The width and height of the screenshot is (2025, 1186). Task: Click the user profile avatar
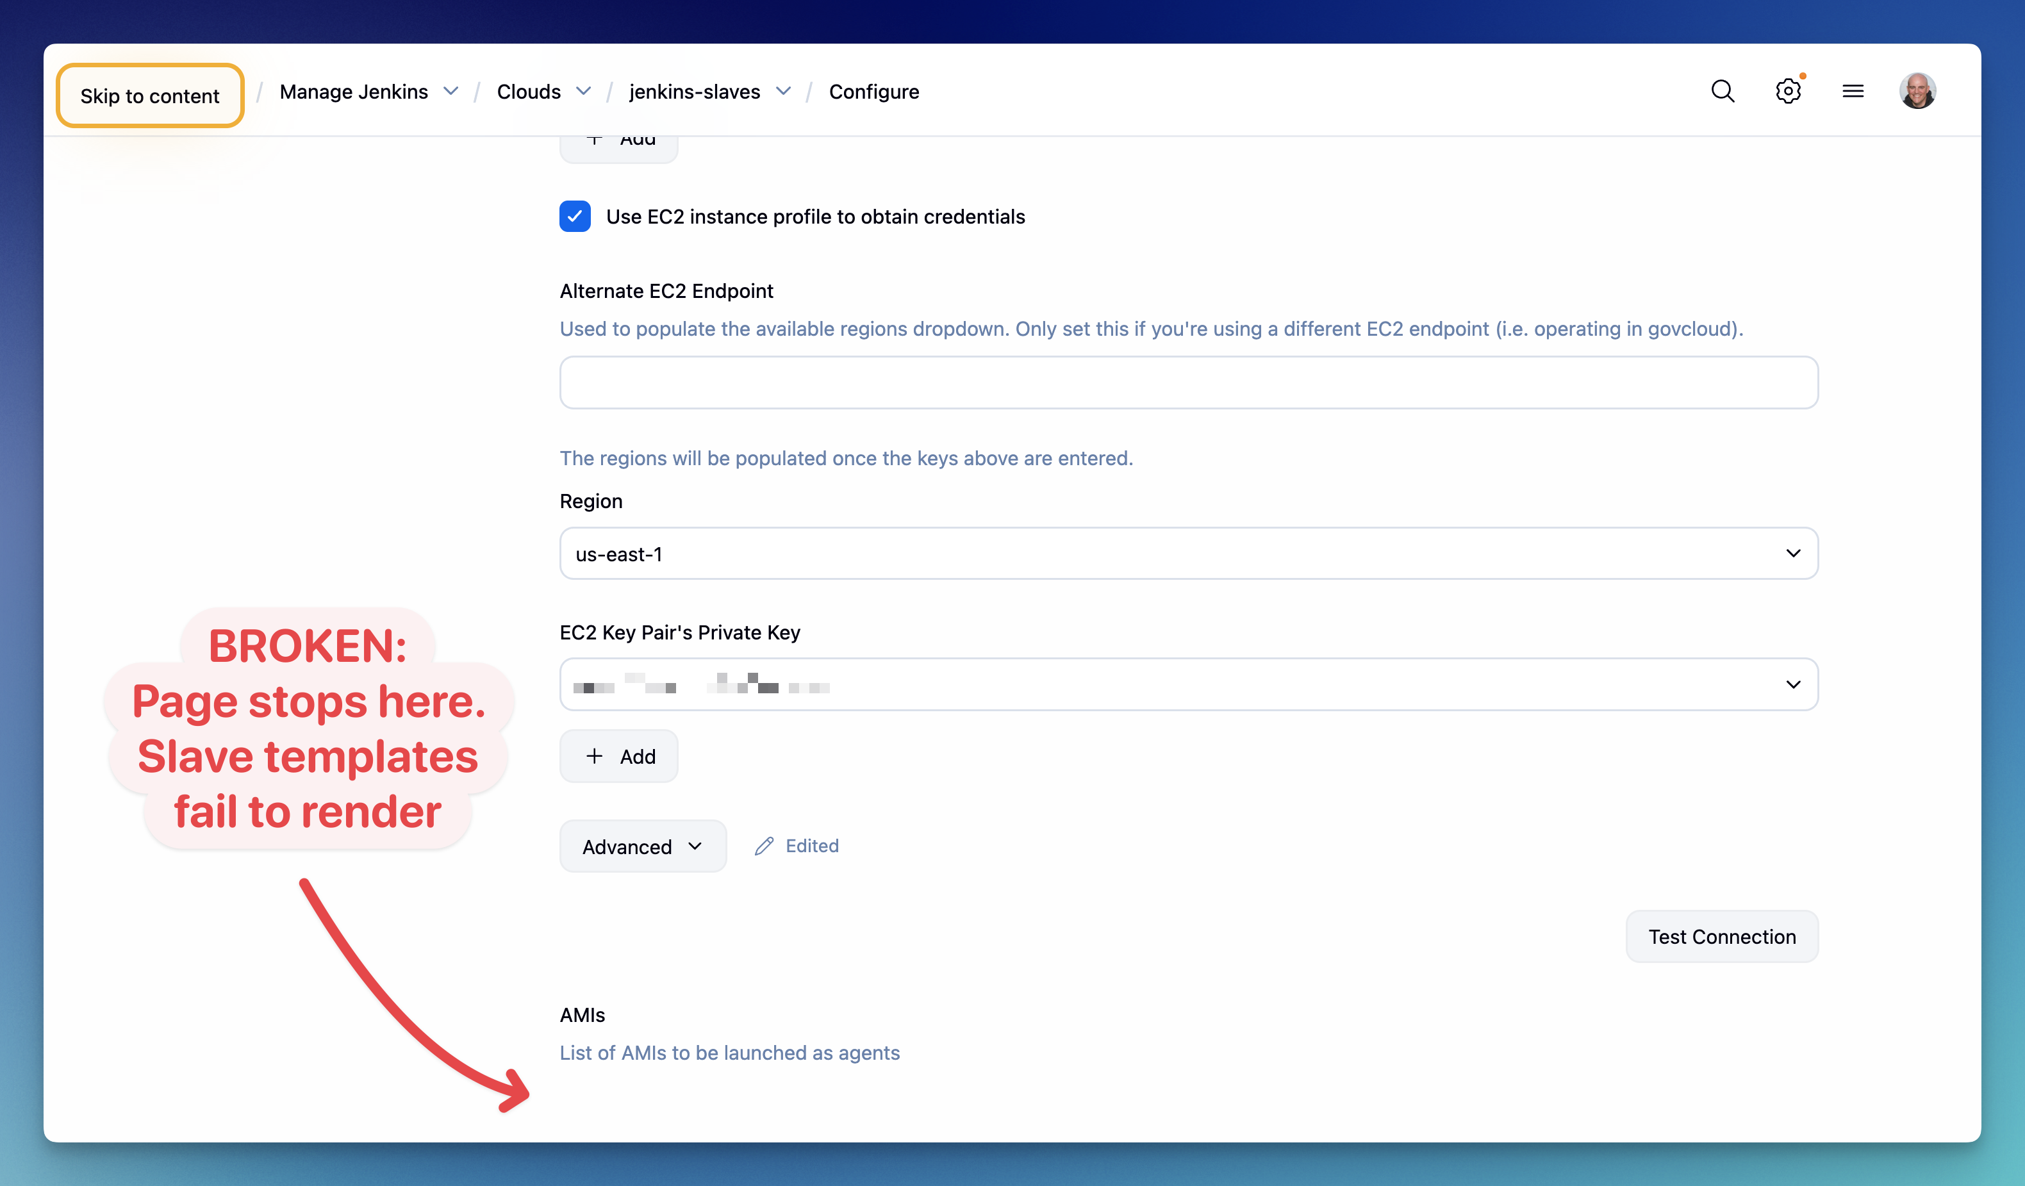(1918, 90)
